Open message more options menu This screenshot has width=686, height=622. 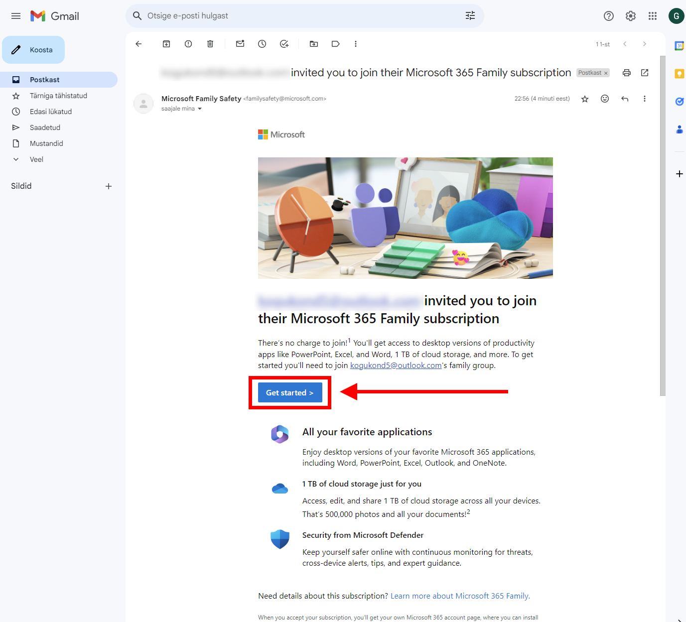(645, 99)
